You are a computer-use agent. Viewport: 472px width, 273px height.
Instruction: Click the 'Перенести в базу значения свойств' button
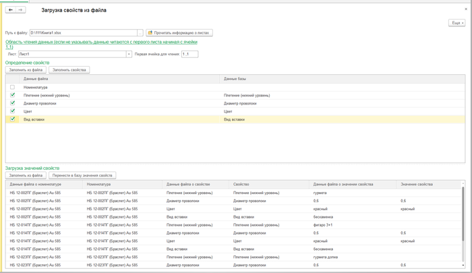(82, 175)
